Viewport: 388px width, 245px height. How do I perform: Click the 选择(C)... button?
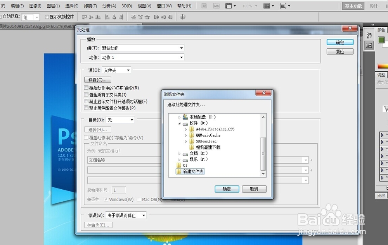coord(97,79)
